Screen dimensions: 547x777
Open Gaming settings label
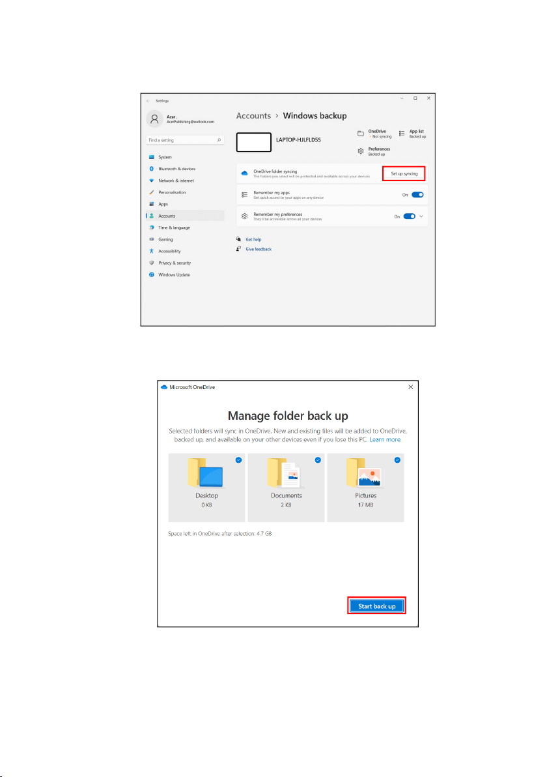pyautogui.click(x=166, y=239)
